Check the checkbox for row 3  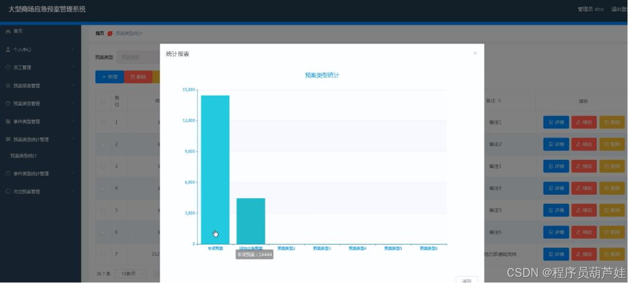tap(103, 166)
